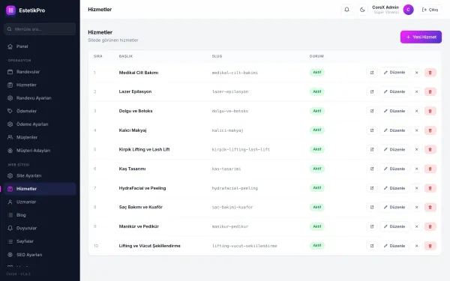Open Blog in the sidebar

[40, 215]
